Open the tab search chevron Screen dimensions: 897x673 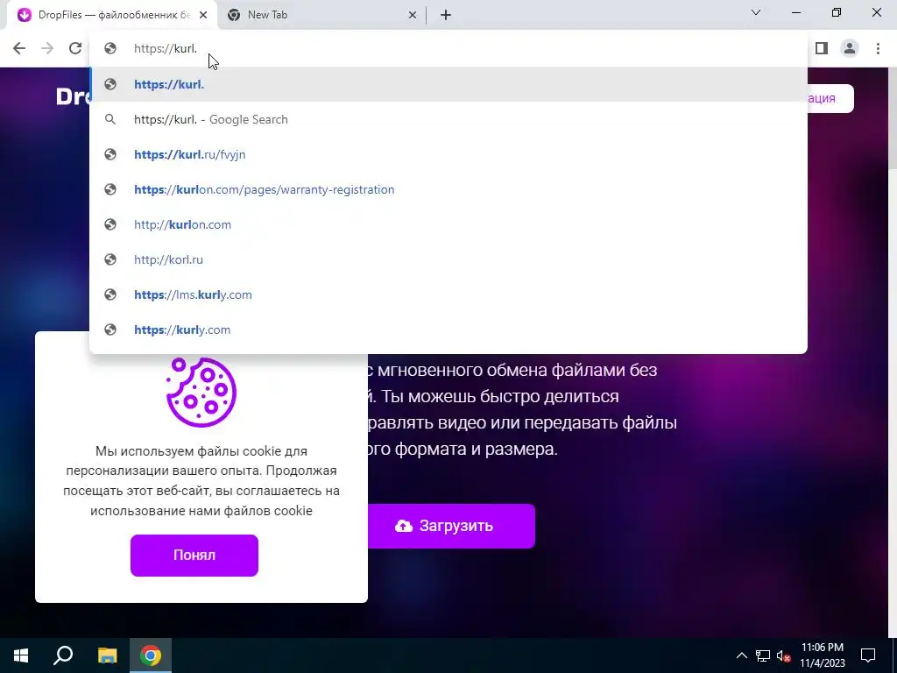[756, 12]
